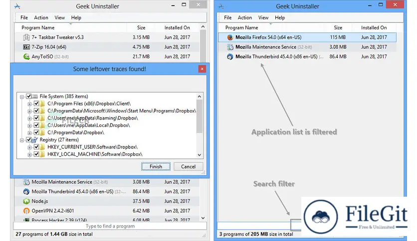This screenshot has height=241, width=417.
Task: Uncheck the HKEY_LOCAL_MACHINE\Software\Dropbox checkbox
Action: click(x=36, y=154)
